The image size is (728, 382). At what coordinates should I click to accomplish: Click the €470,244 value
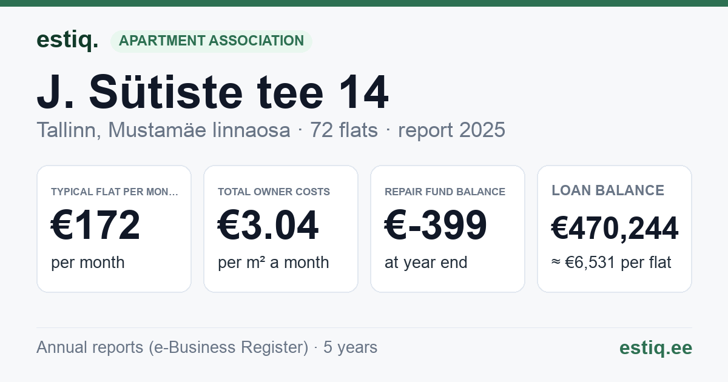pos(615,229)
